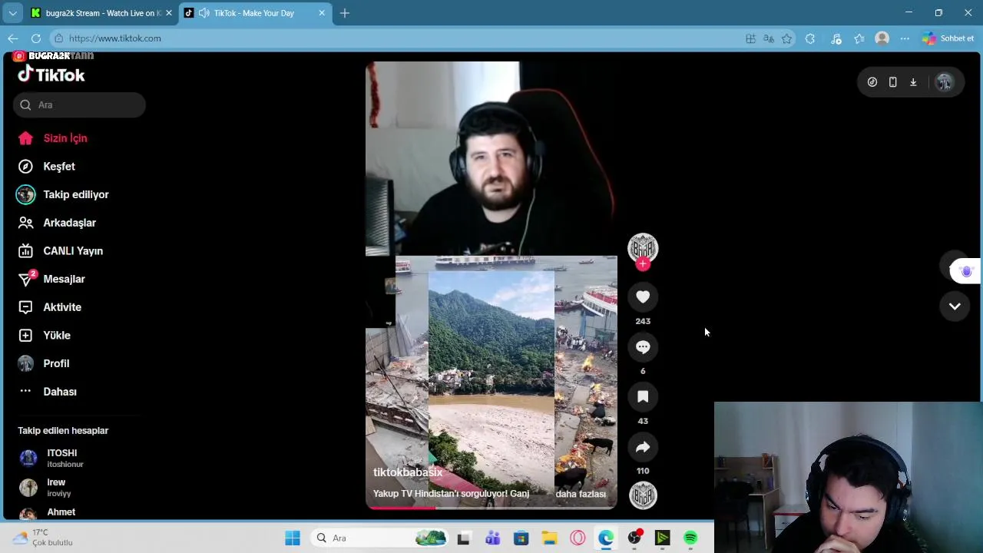The width and height of the screenshot is (983, 553).
Task: Close the TikTok browser tab
Action: click(x=322, y=13)
